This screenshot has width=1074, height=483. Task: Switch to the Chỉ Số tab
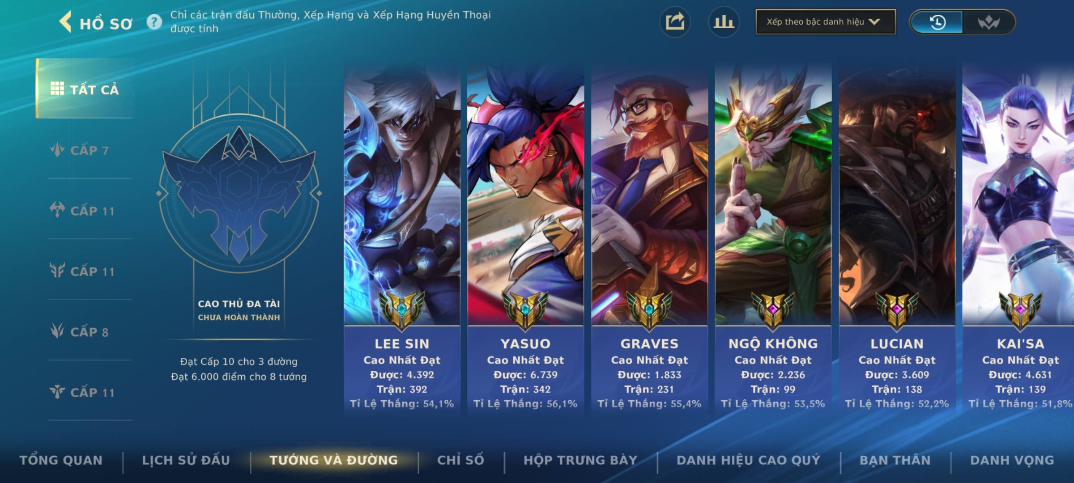[460, 460]
